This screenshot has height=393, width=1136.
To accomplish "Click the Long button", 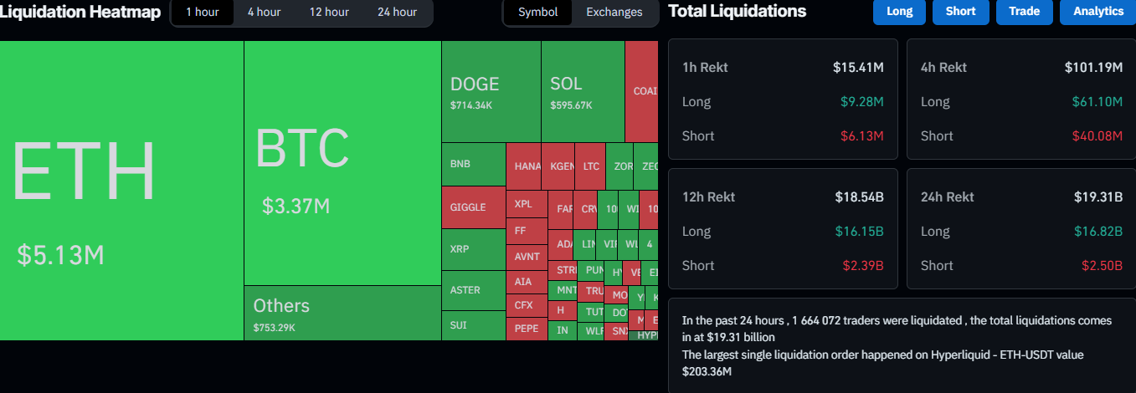I will (x=899, y=12).
